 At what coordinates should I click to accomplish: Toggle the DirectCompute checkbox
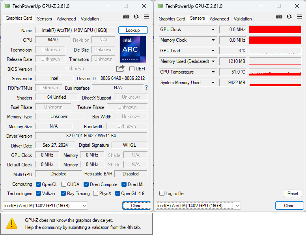point(86,184)
